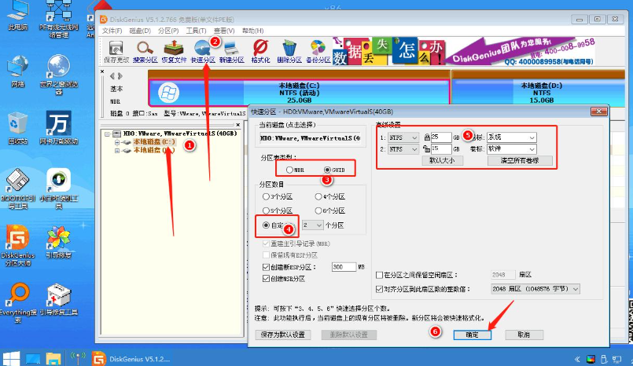Click the 保存更改 save changes toolbar icon

point(116,53)
